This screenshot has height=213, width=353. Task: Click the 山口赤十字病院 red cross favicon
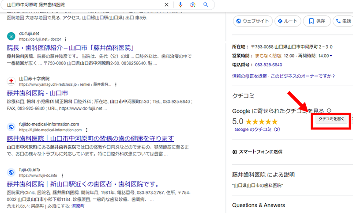11,81
